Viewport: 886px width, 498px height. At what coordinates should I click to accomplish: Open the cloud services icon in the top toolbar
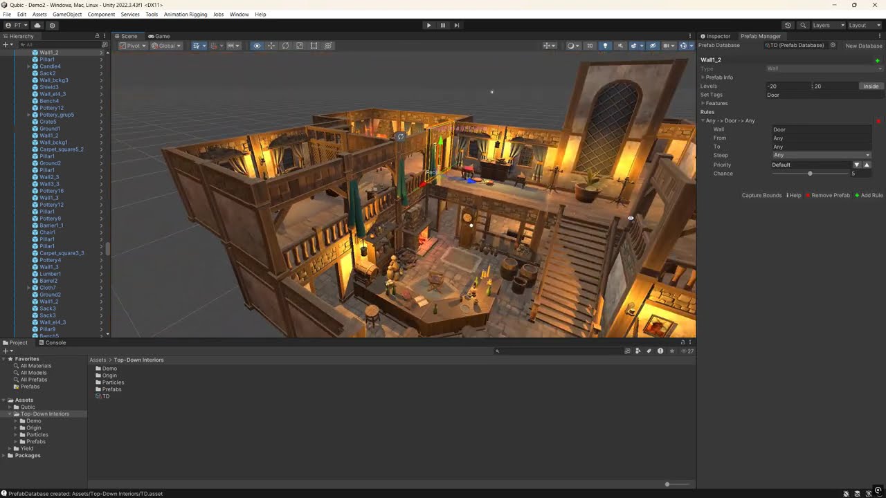click(37, 25)
